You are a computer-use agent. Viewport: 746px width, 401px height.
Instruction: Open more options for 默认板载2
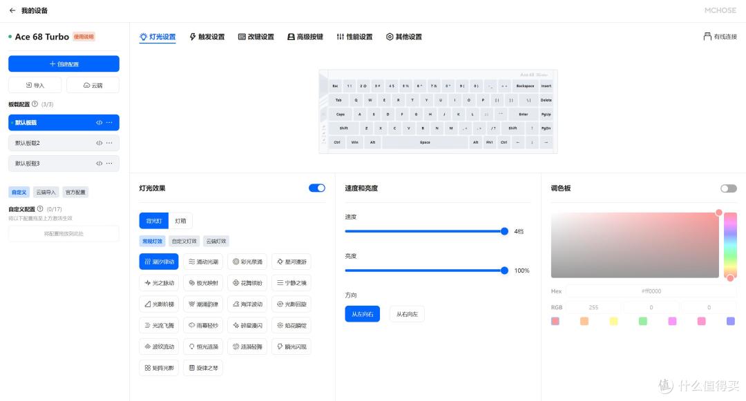pos(109,143)
